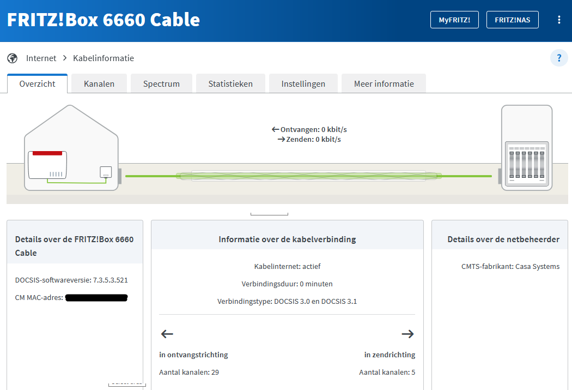Go to the Instellingen tab
Screen dimensions: 572x390
pyautogui.click(x=303, y=84)
